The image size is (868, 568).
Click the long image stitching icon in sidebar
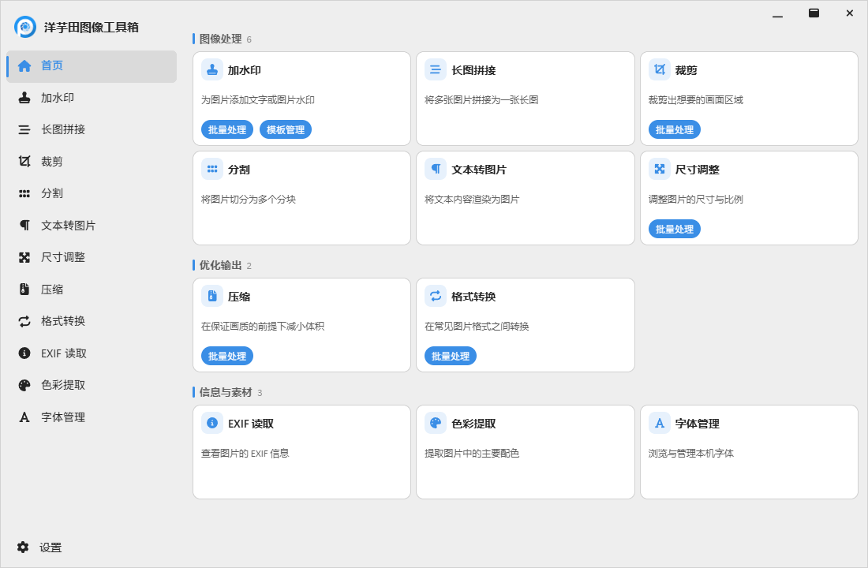tap(24, 129)
